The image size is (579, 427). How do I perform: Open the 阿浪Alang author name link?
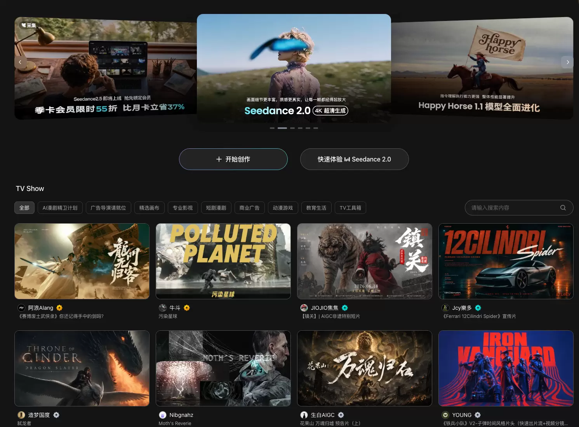(41, 308)
